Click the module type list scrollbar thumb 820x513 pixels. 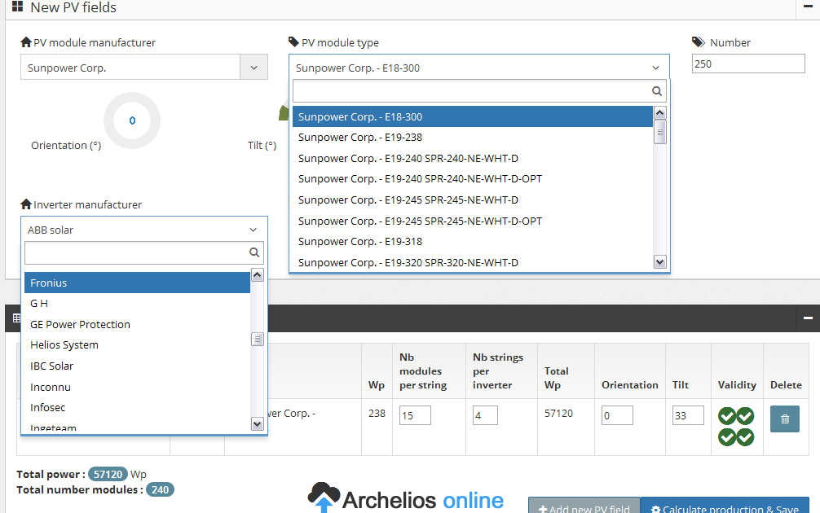[660, 132]
